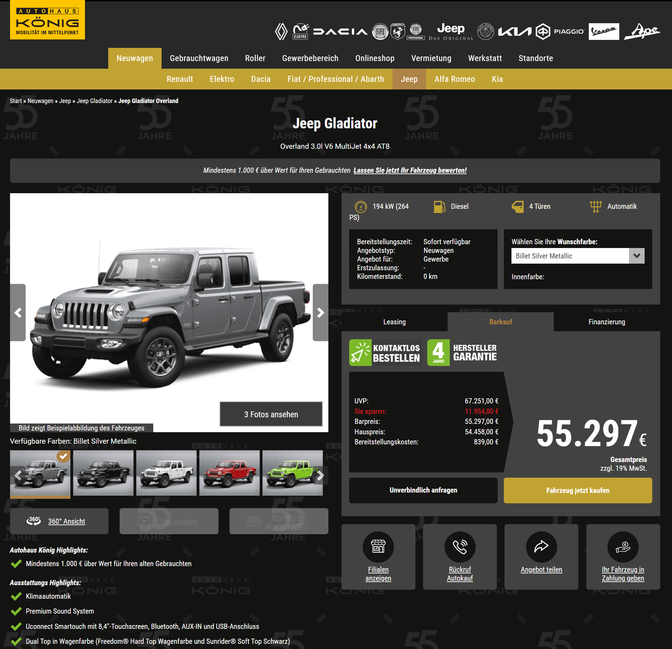
Task: Switch to the Barkauf tab
Action: pos(500,322)
